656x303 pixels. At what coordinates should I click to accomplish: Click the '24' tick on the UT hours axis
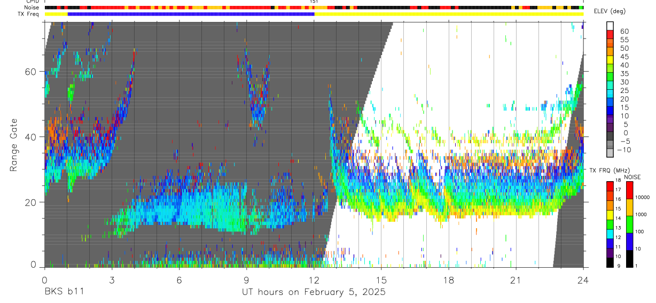(583, 280)
